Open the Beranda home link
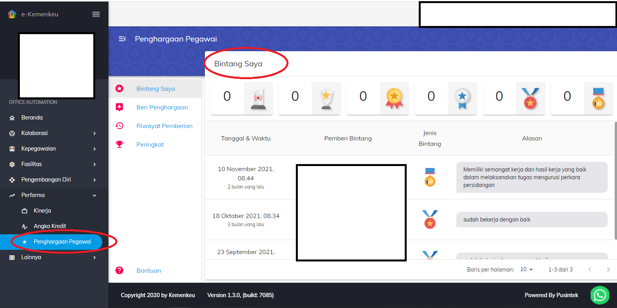This screenshot has width=617, height=308. point(32,118)
